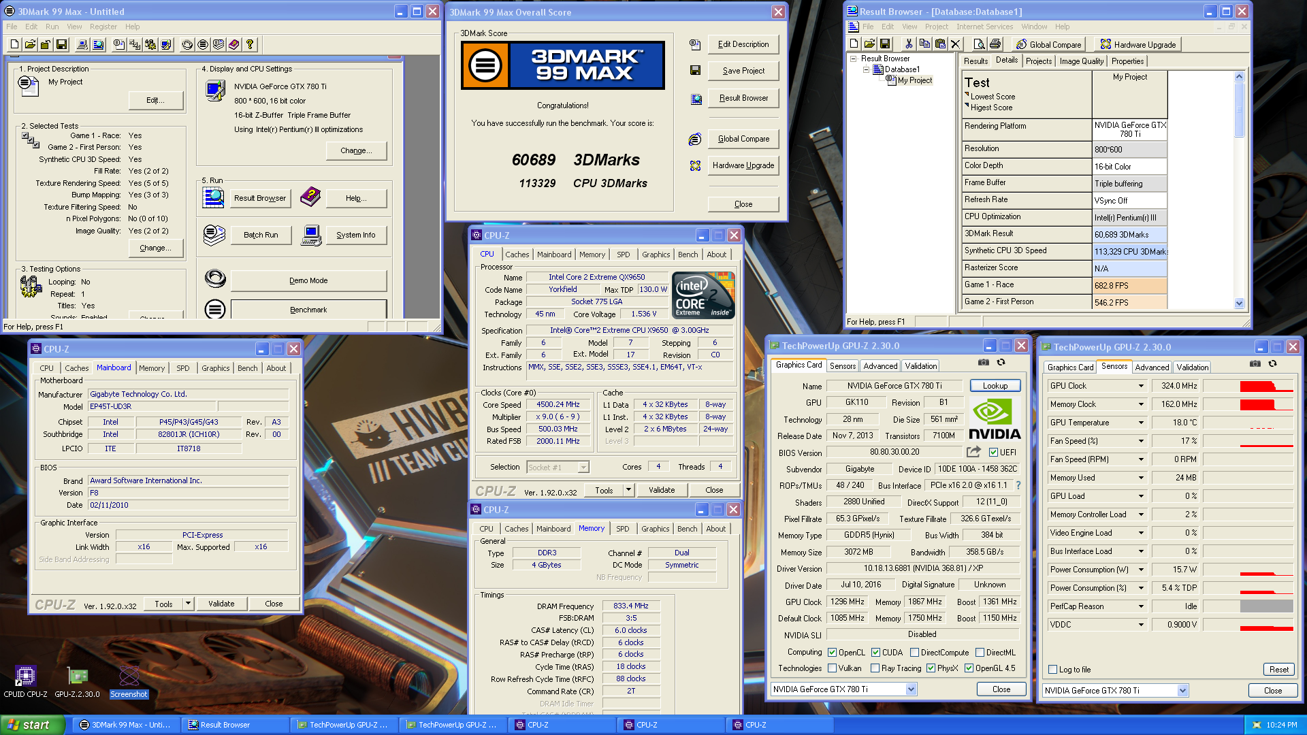
Task: Open the Run menu in 3DMark 99 Max
Action: (x=52, y=27)
